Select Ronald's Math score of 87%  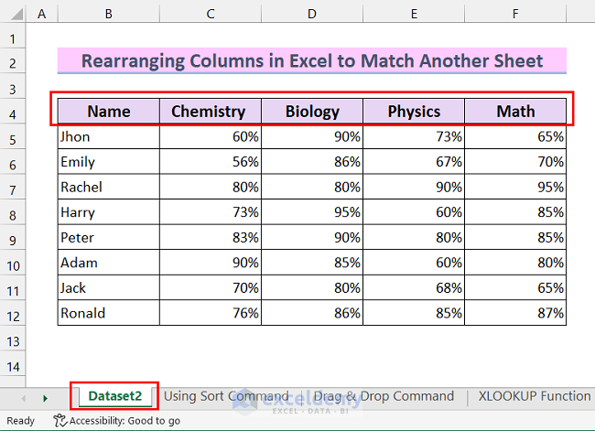tap(515, 314)
